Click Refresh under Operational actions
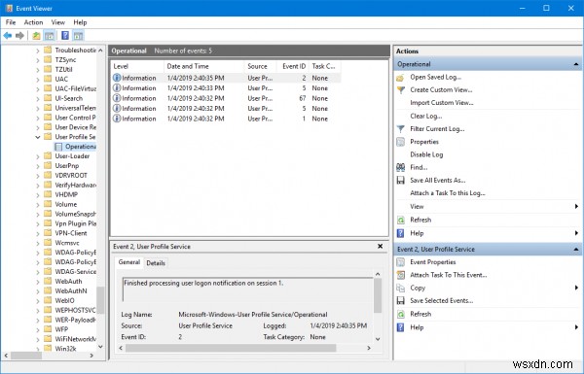This screenshot has width=584, height=374. point(420,221)
